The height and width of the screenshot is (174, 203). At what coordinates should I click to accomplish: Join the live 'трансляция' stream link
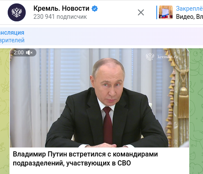click(x=12, y=32)
